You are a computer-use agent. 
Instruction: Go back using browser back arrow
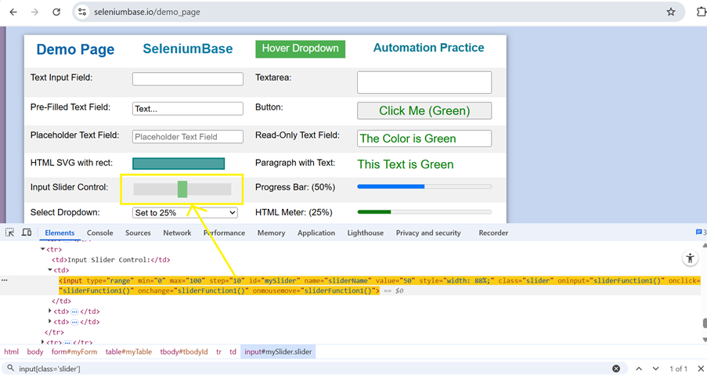pyautogui.click(x=13, y=13)
